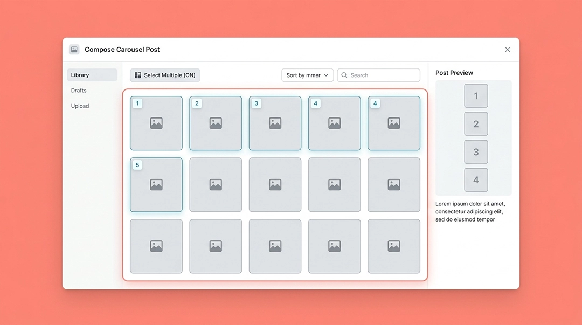Open the Library tab in the sidebar
Viewport: 582px width, 325px height.
tap(92, 75)
